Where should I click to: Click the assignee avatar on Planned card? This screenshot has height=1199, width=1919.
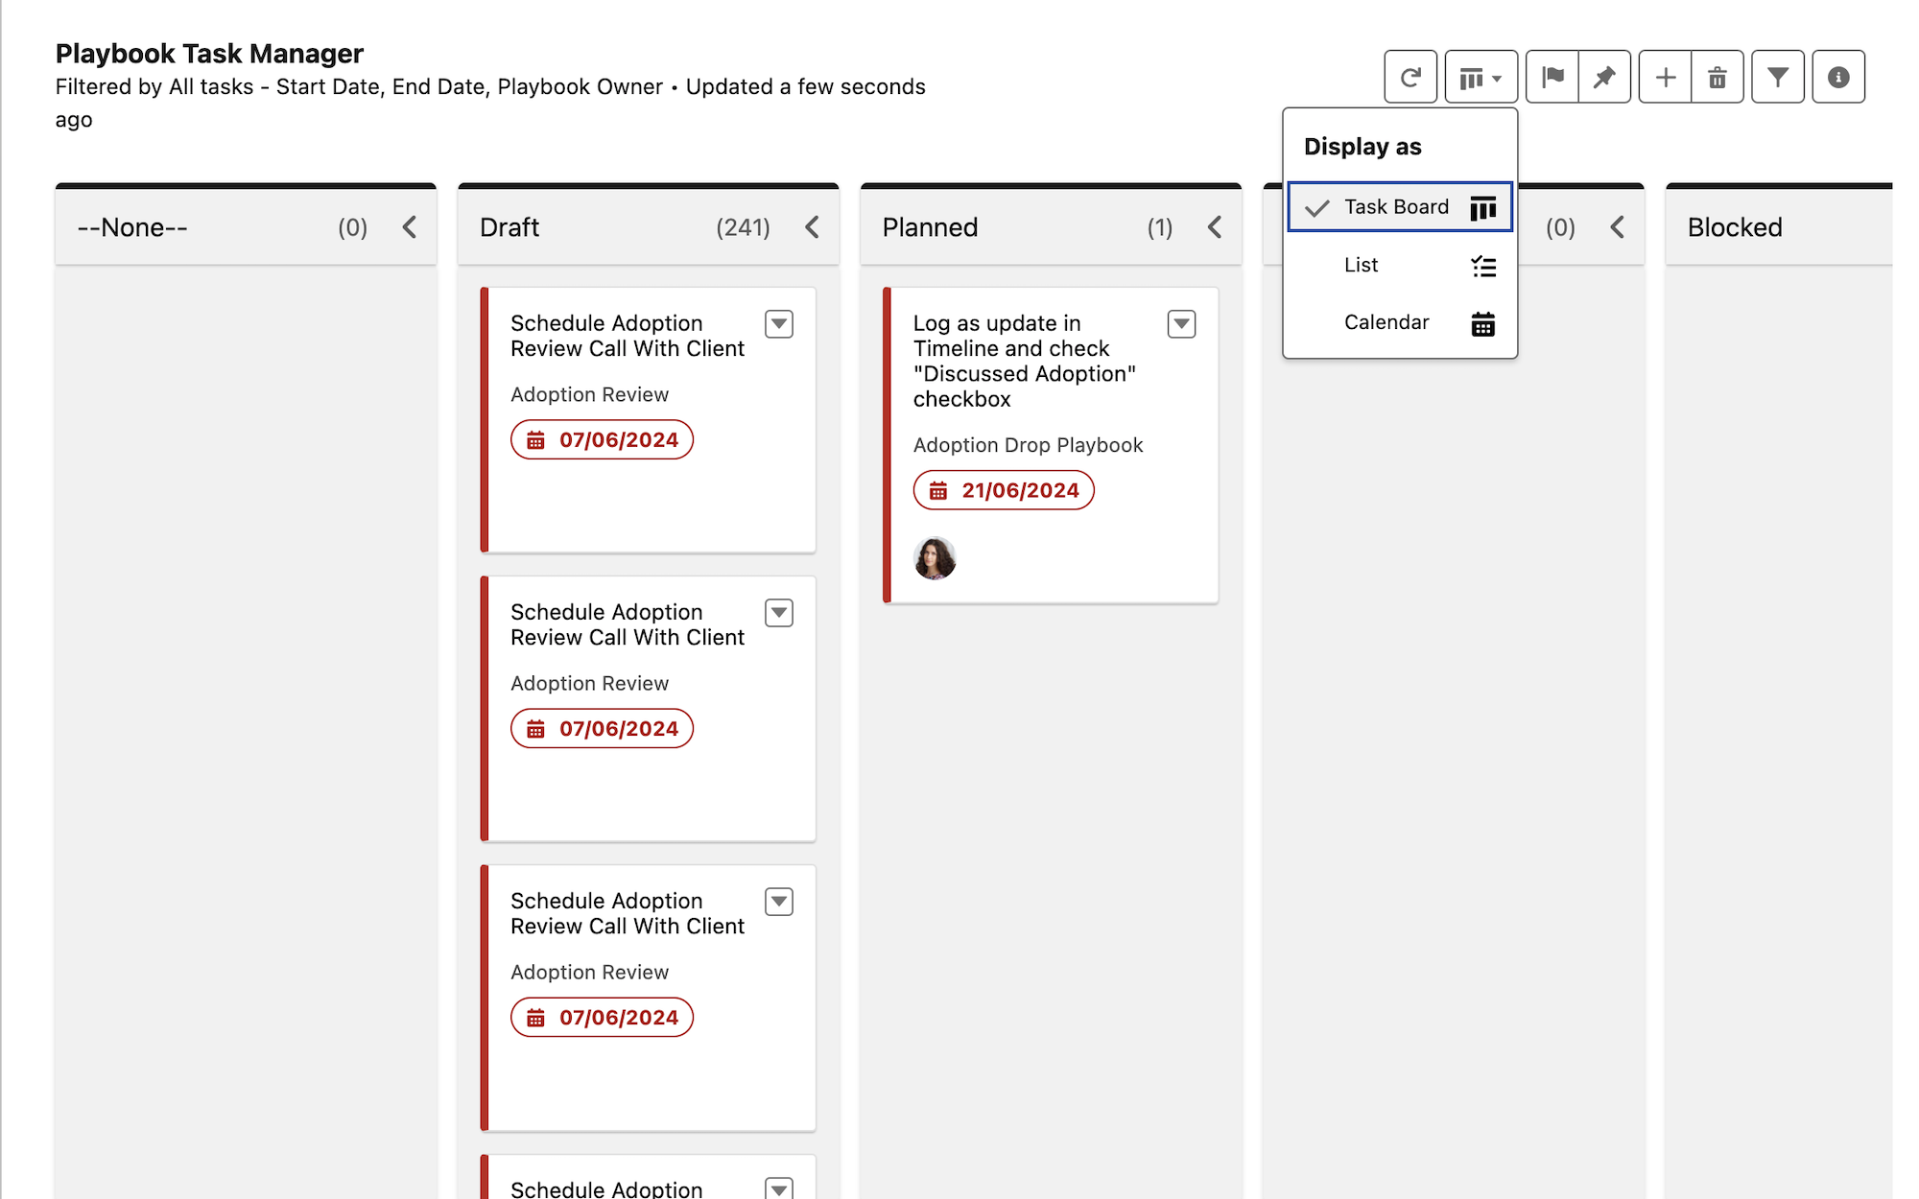tap(935, 558)
